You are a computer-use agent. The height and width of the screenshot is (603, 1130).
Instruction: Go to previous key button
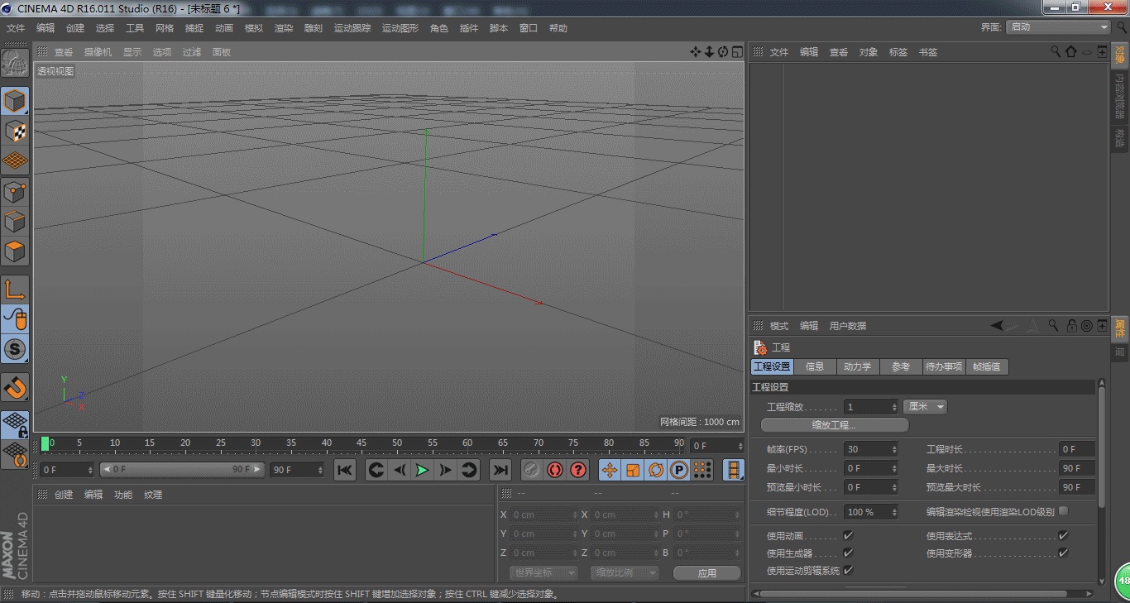[x=376, y=470]
